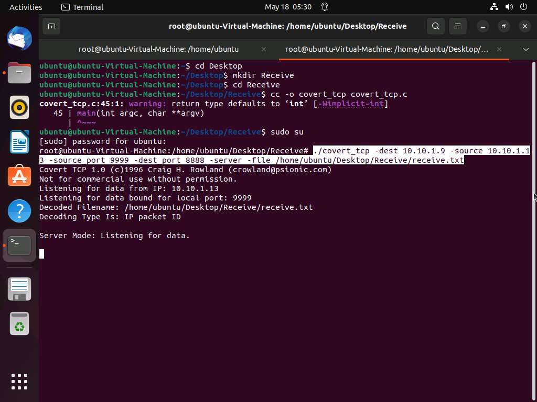The height and width of the screenshot is (402, 537).
Task: Click the terminal search icon
Action: click(x=435, y=26)
